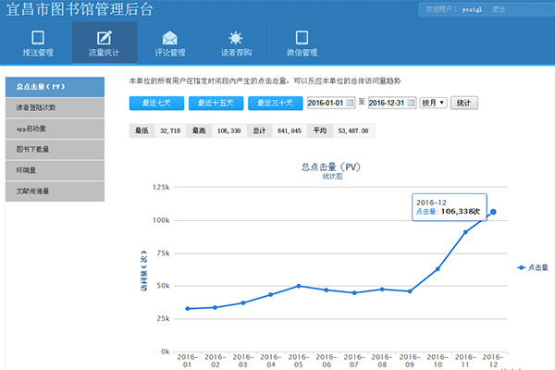Open 推送管理 push management icon
This screenshot has height=370, width=555.
coord(38,38)
